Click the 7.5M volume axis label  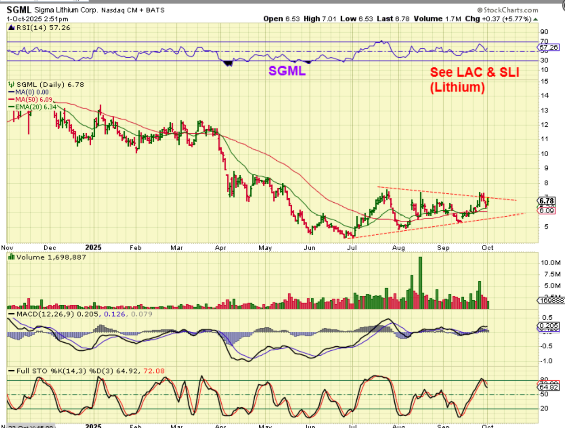(551, 274)
